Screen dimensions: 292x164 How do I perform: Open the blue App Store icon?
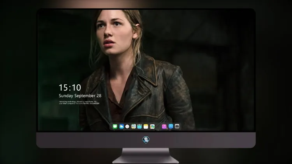coord(171,126)
